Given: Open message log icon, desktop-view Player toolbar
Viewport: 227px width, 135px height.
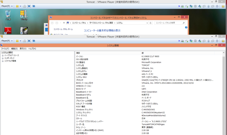Looking at the screenshot, I should 223,6.
